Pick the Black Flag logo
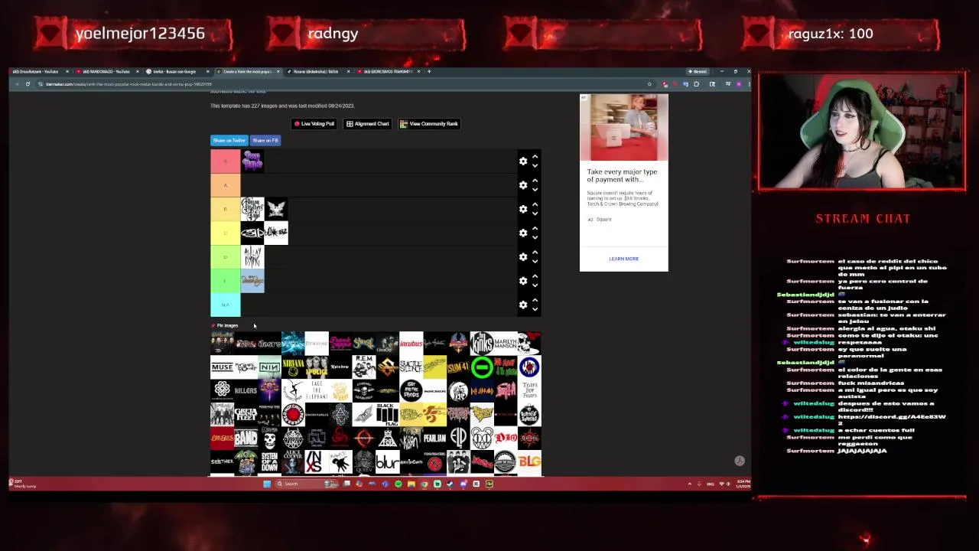979x551 pixels. pos(387,415)
